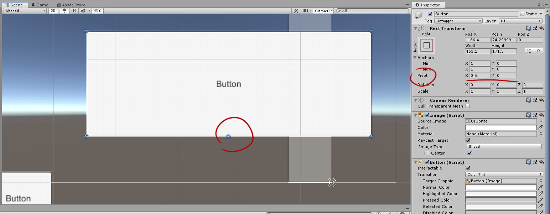Enable the Static checkbox

[x=522, y=14]
